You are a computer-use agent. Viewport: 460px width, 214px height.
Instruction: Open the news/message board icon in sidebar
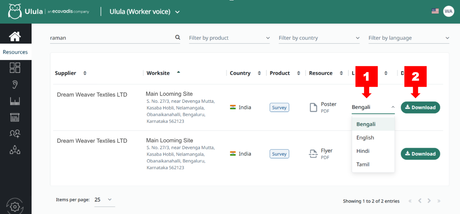click(x=15, y=118)
